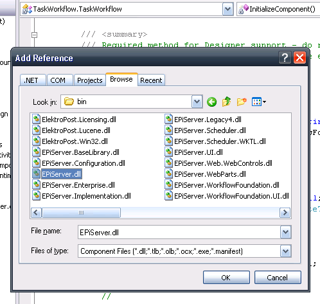Viewport: 320px width, 304px height.
Task: Go up one folder level icon
Action: pyautogui.click(x=226, y=102)
